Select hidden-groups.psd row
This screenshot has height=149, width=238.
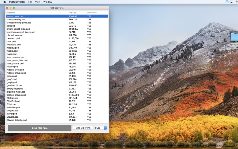click(x=57, y=73)
